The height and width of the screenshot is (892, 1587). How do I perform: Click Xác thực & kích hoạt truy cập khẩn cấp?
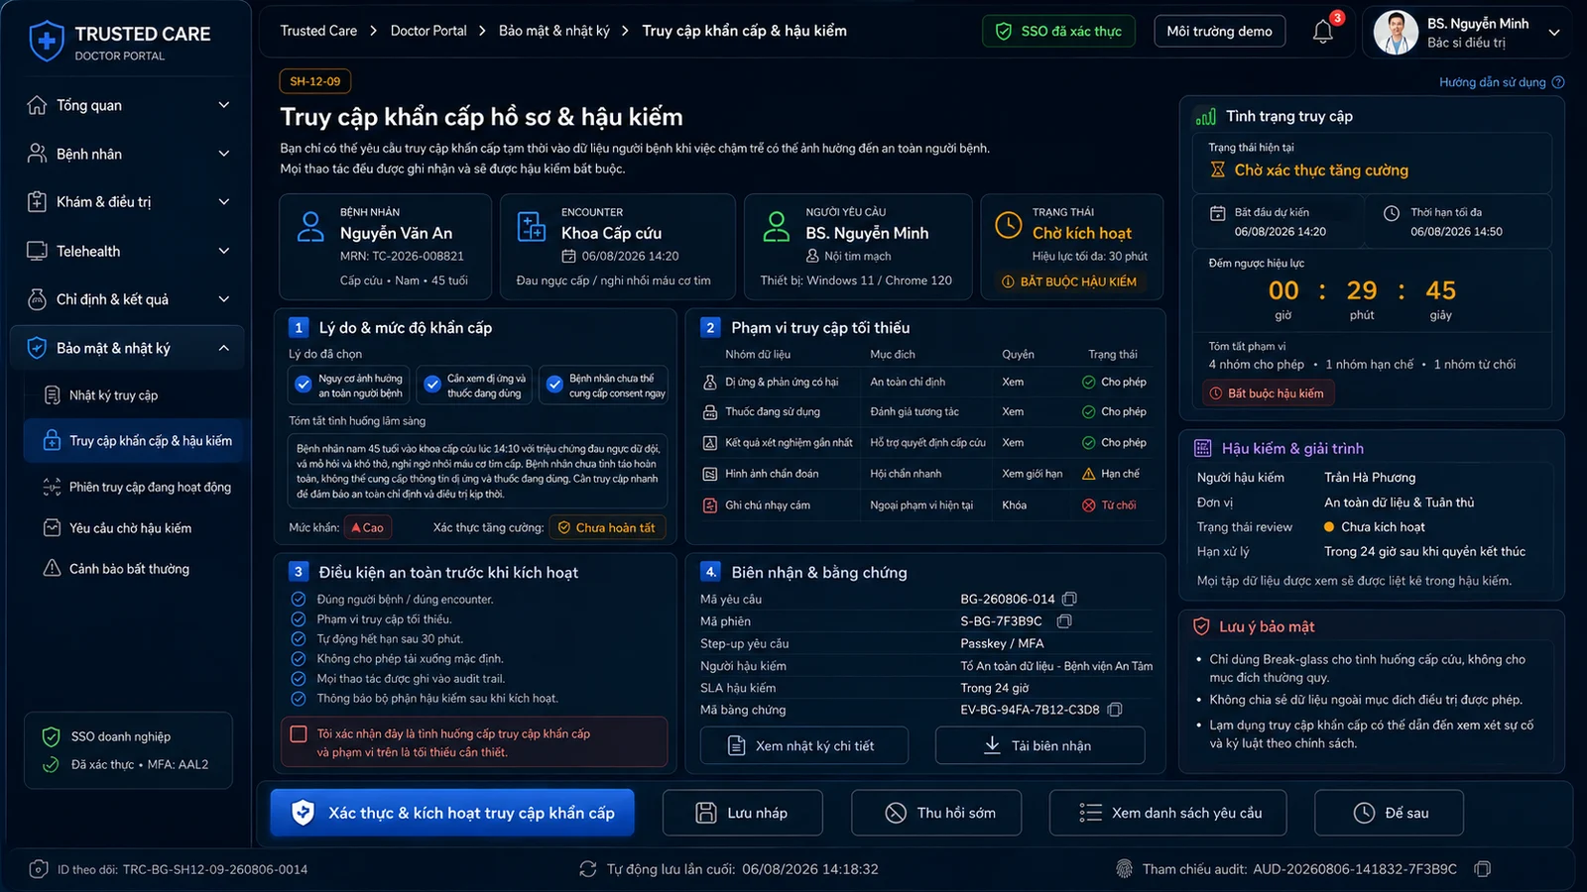pos(452,813)
